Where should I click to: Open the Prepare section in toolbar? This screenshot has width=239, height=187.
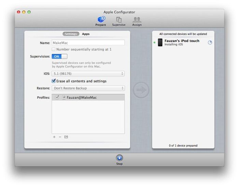pos(101,21)
